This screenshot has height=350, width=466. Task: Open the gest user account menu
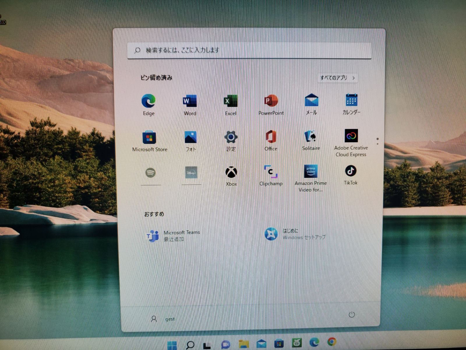pos(163,319)
